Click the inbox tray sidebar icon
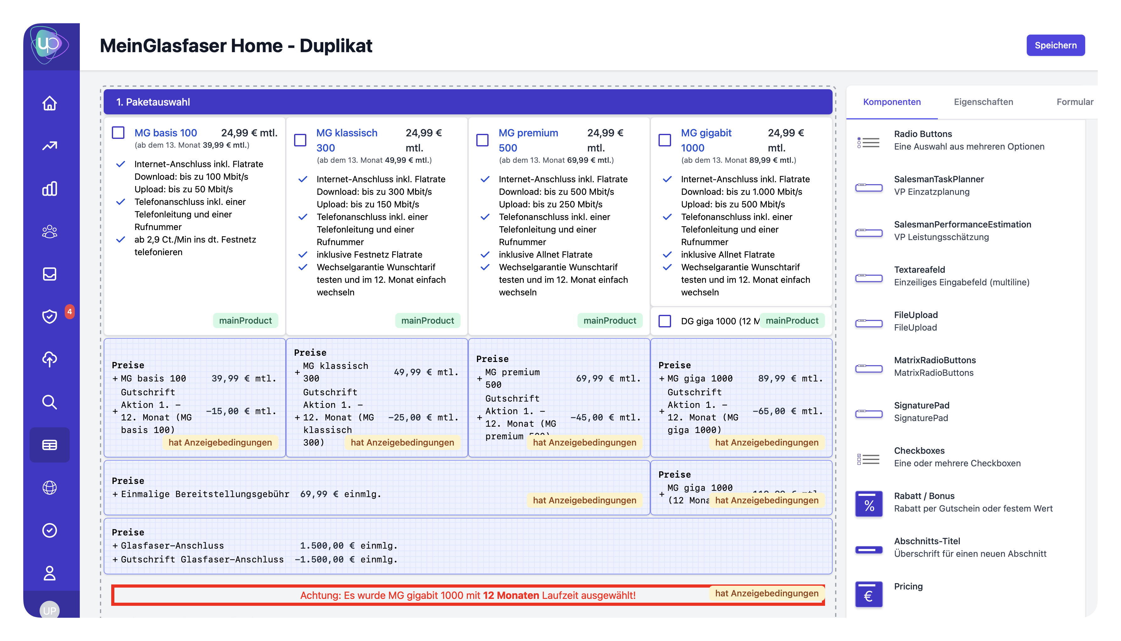Image resolution: width=1121 pixels, height=641 pixels. coord(49,274)
